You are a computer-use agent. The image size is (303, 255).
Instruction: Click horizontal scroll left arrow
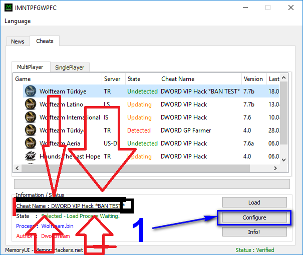(17, 168)
